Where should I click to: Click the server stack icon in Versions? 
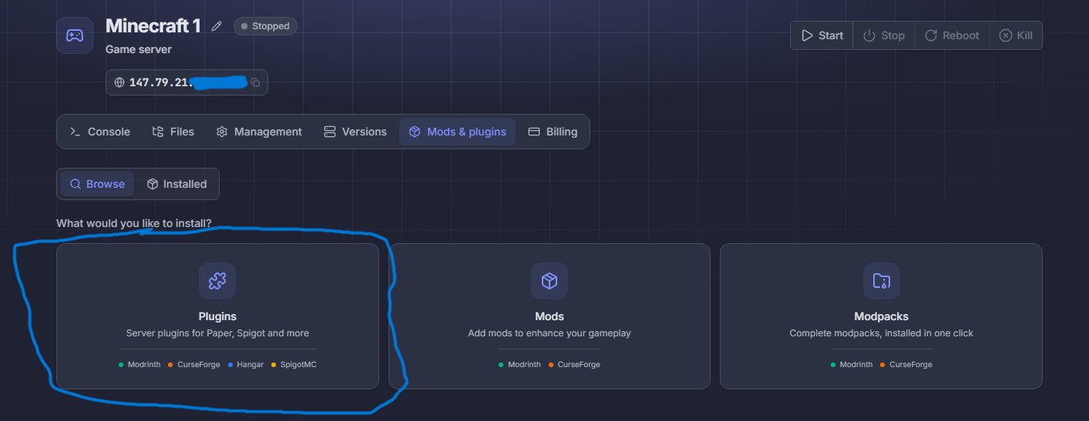click(x=330, y=132)
